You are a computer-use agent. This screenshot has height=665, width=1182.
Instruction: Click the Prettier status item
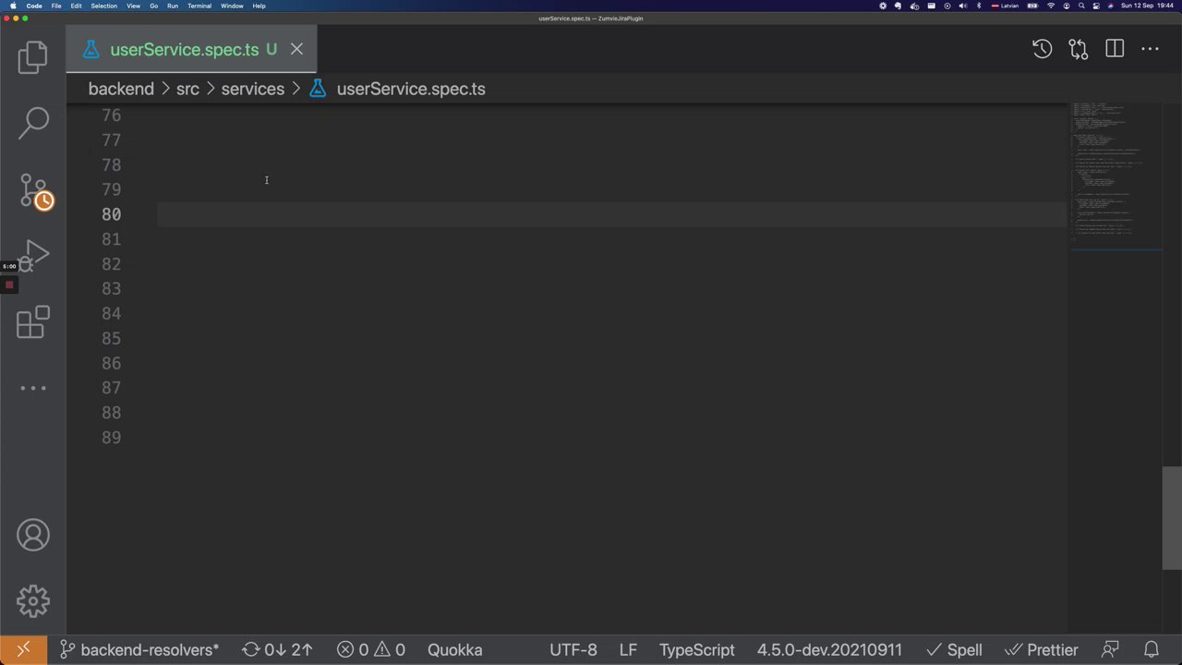click(1041, 650)
